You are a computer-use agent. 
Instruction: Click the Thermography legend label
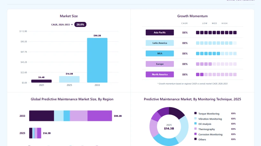tap(207, 129)
